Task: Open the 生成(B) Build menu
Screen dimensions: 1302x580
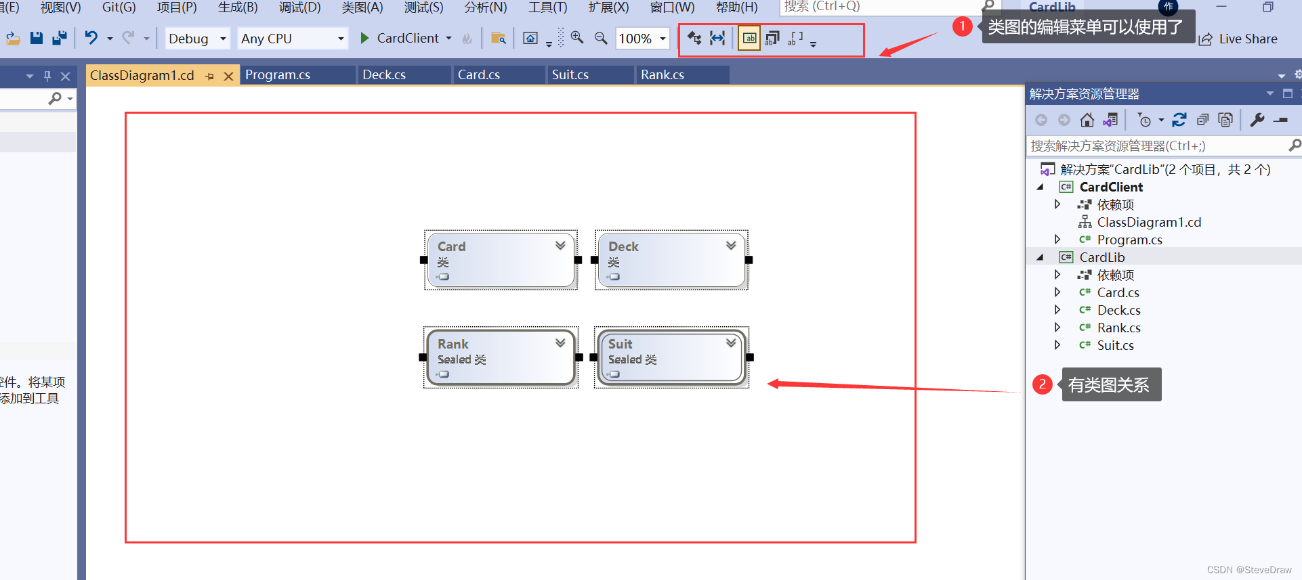Action: (x=238, y=7)
